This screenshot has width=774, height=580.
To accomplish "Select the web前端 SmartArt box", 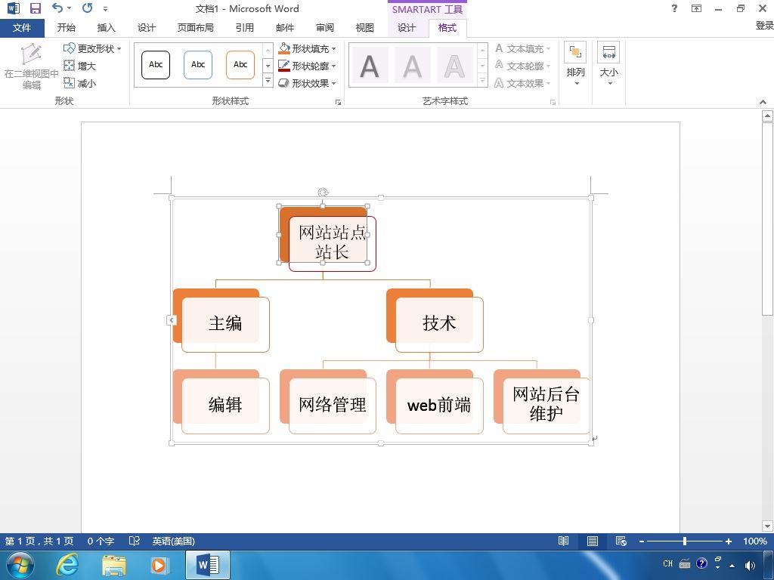I will [x=439, y=406].
